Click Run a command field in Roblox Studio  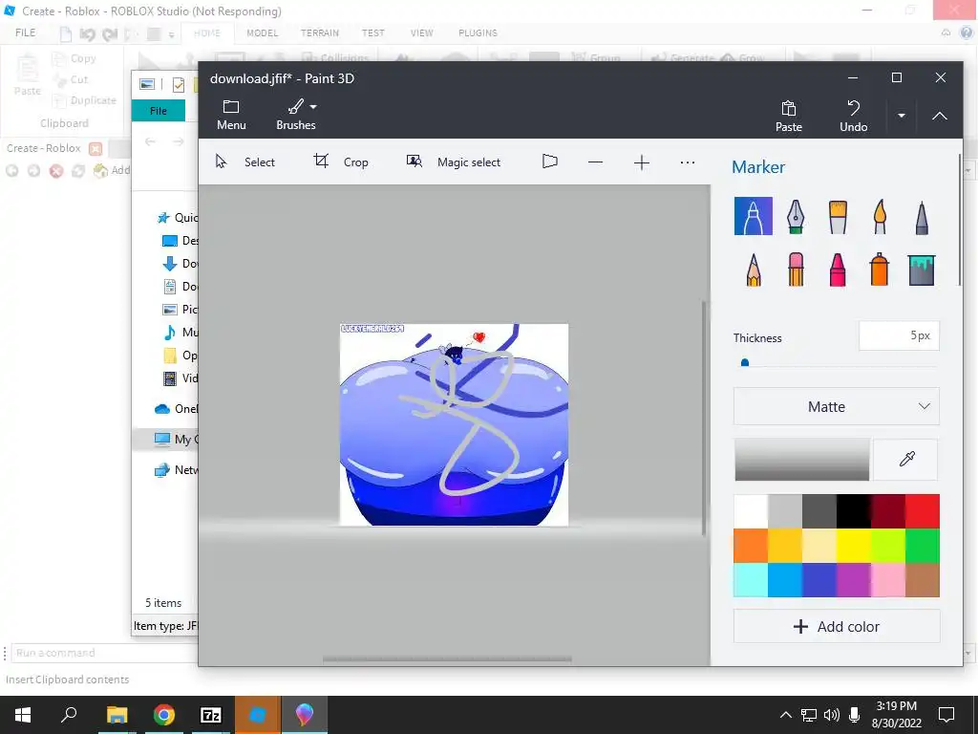coord(105,653)
